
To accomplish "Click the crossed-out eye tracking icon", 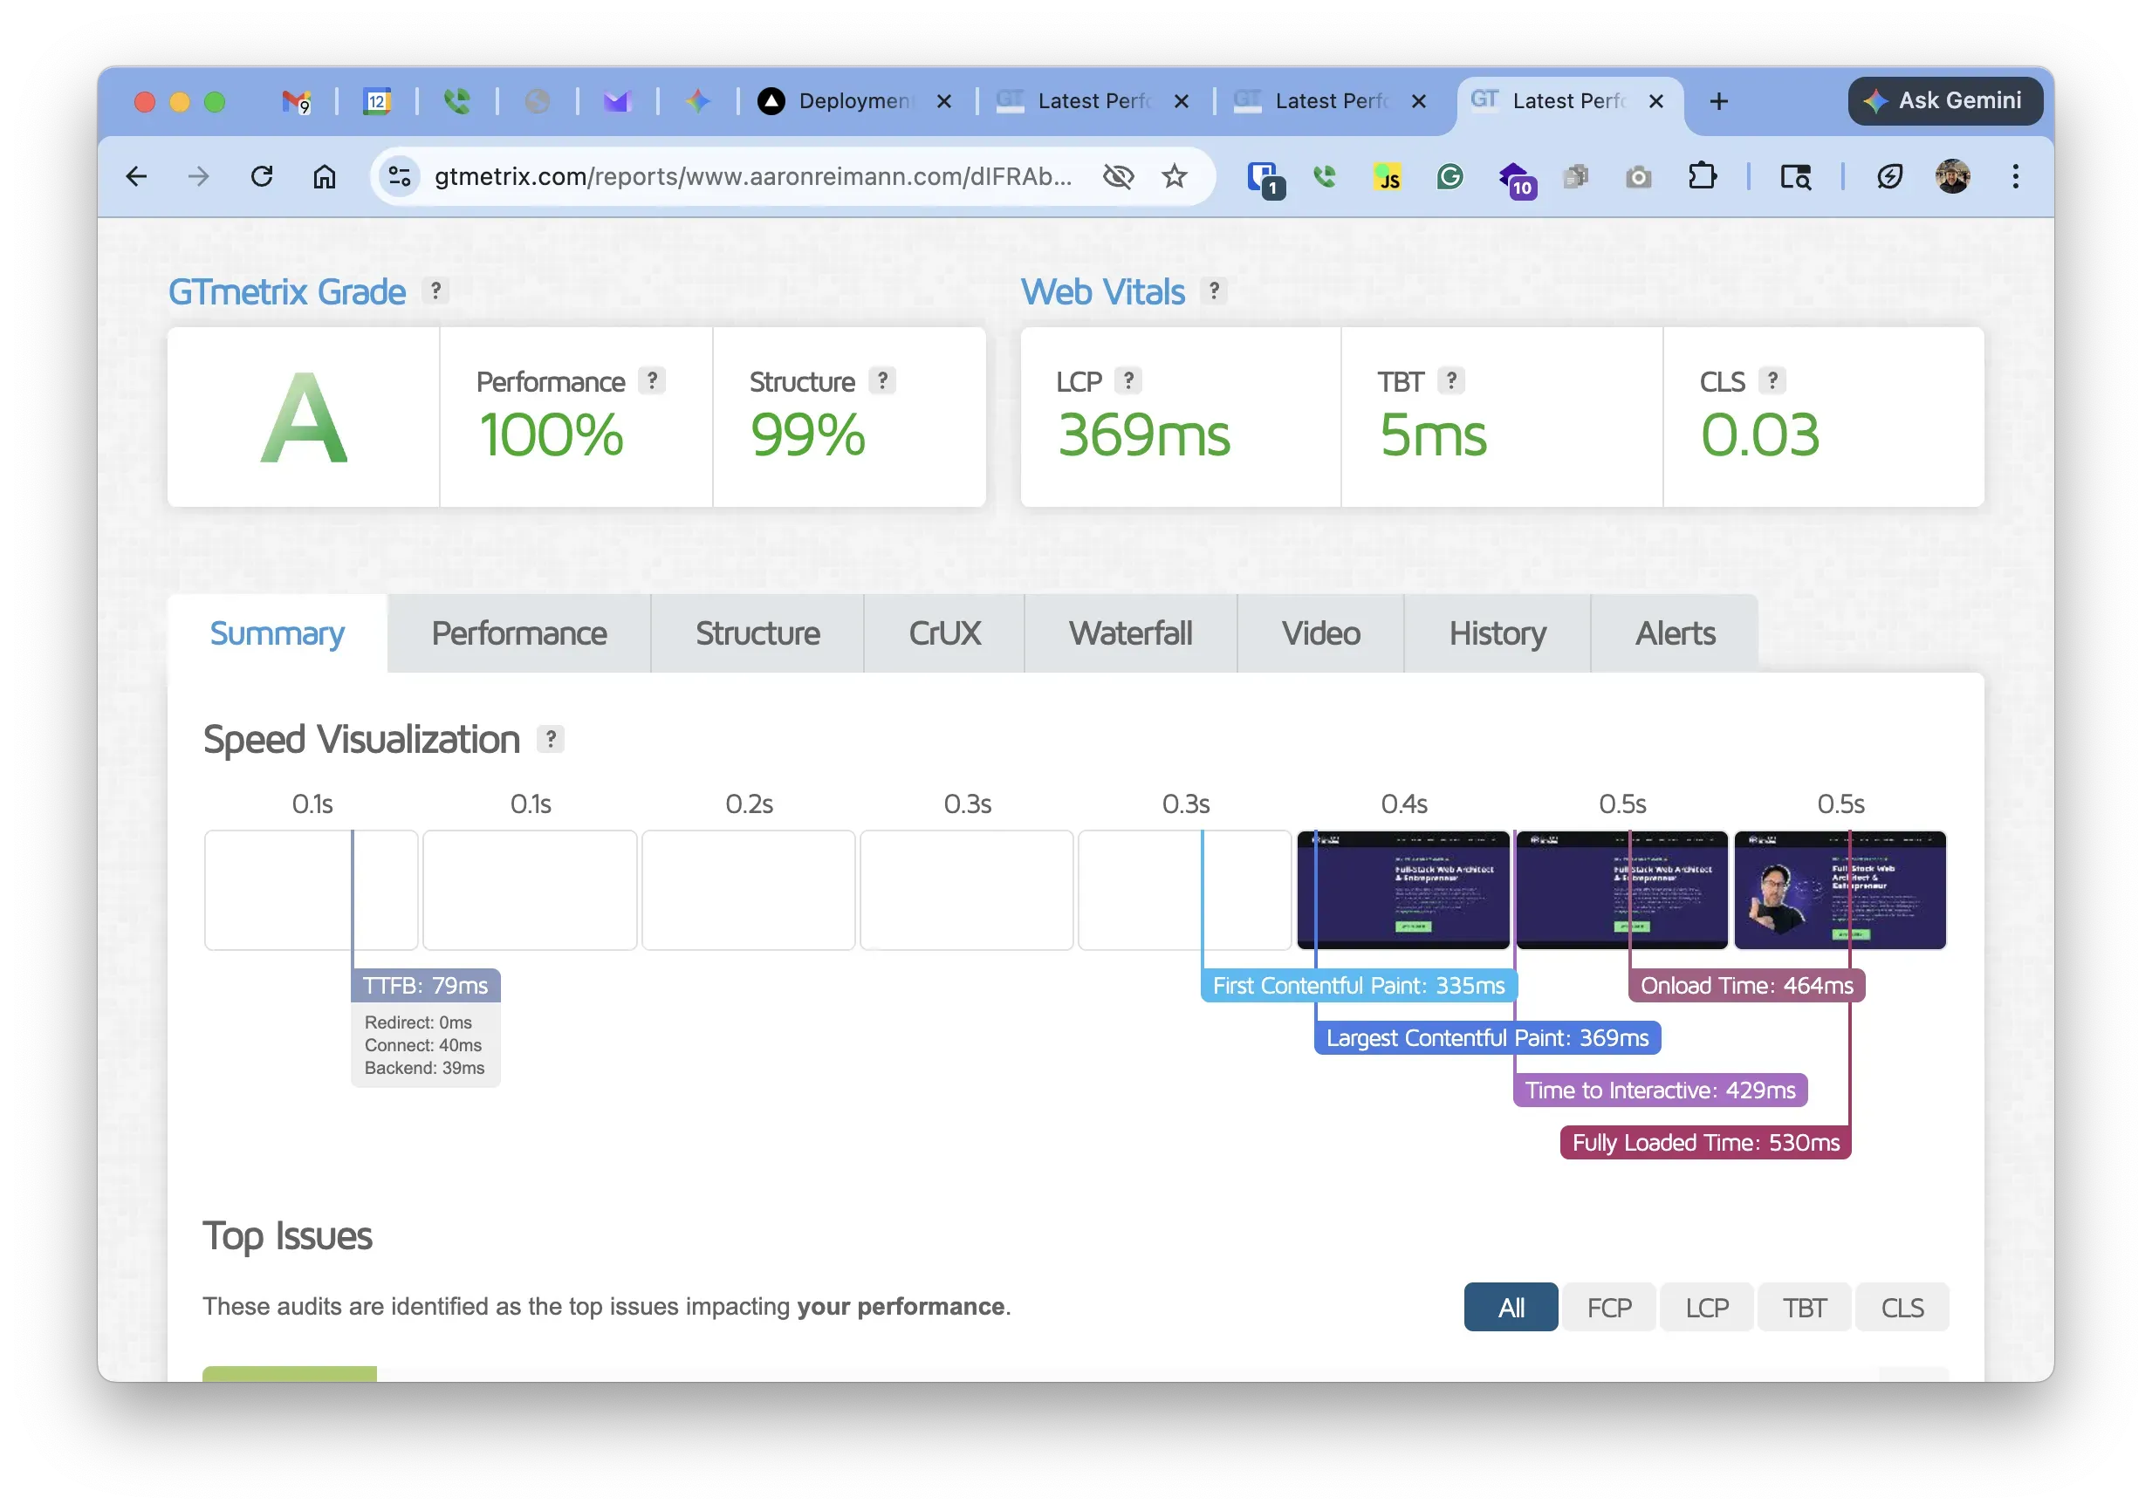I will pyautogui.click(x=1118, y=176).
